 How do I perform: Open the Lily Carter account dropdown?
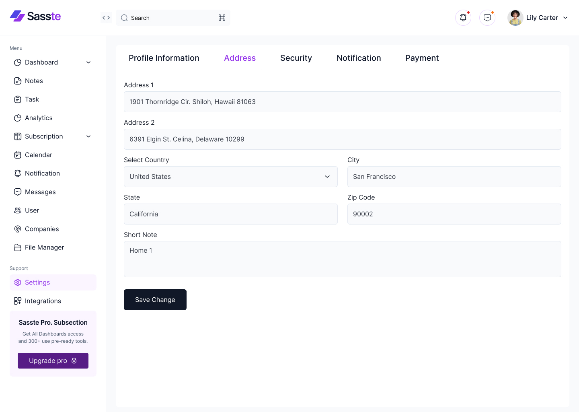pyautogui.click(x=565, y=18)
